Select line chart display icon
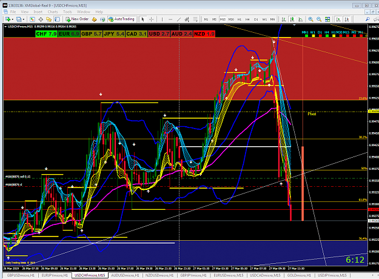Image resolution: width=379 pixels, height=279 pixels. (300, 19)
